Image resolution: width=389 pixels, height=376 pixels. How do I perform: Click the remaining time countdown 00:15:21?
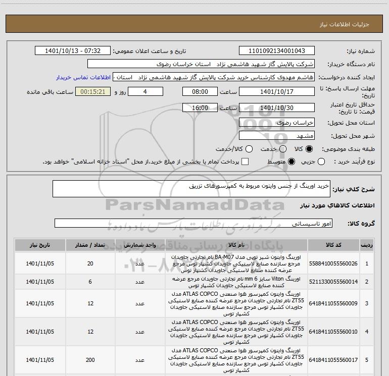pos(92,92)
